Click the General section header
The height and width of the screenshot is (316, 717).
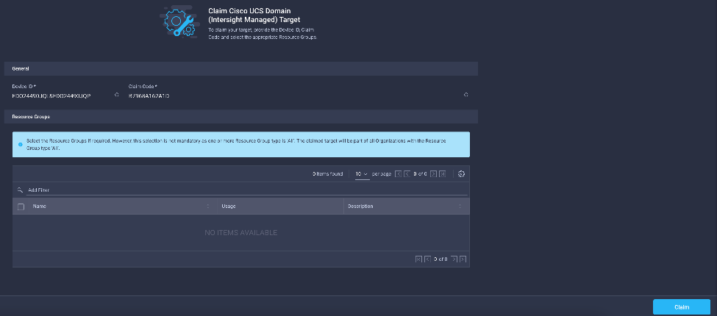241,68
